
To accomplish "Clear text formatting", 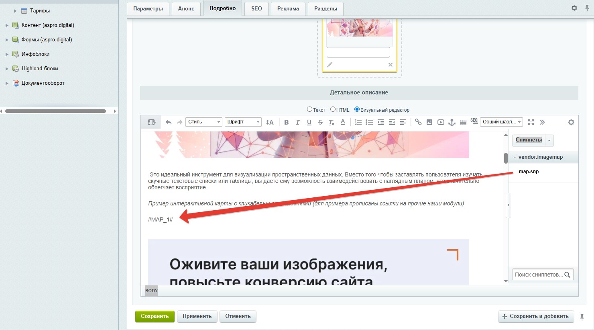I will (331, 122).
